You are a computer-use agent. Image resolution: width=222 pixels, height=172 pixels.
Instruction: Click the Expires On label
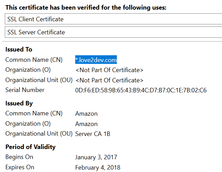click(20, 167)
